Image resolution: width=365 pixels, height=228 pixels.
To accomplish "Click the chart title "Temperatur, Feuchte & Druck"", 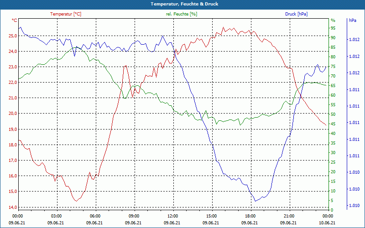I will pyautogui.click(x=184, y=4).
